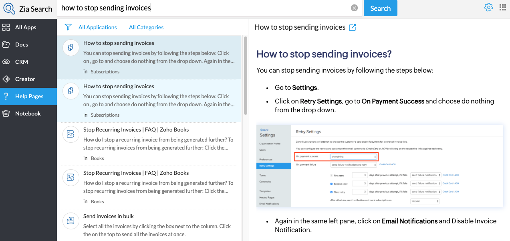Click bold Email Notifications text in article
This screenshot has width=510, height=241.
409,221
